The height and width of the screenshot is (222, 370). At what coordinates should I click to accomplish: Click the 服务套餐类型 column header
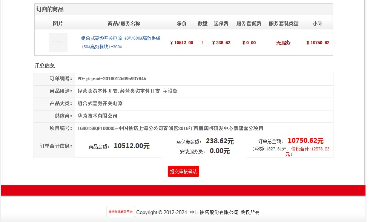[284, 23]
